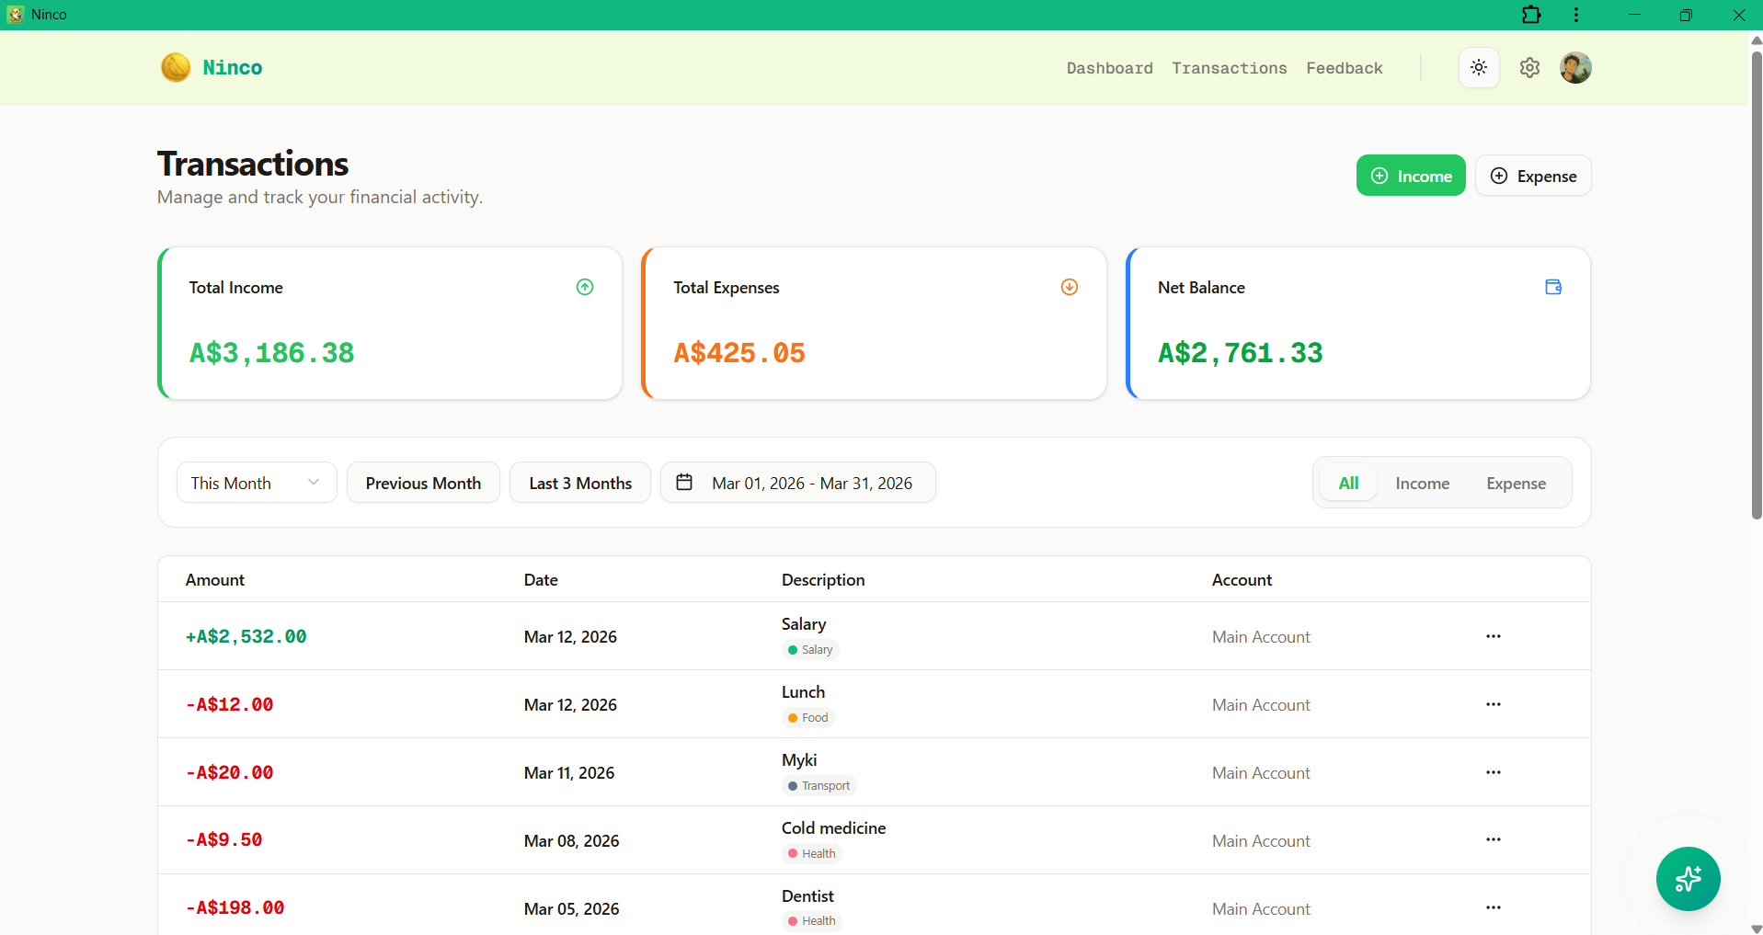
Task: Click amount +A$2,532.00
Action: point(246,636)
